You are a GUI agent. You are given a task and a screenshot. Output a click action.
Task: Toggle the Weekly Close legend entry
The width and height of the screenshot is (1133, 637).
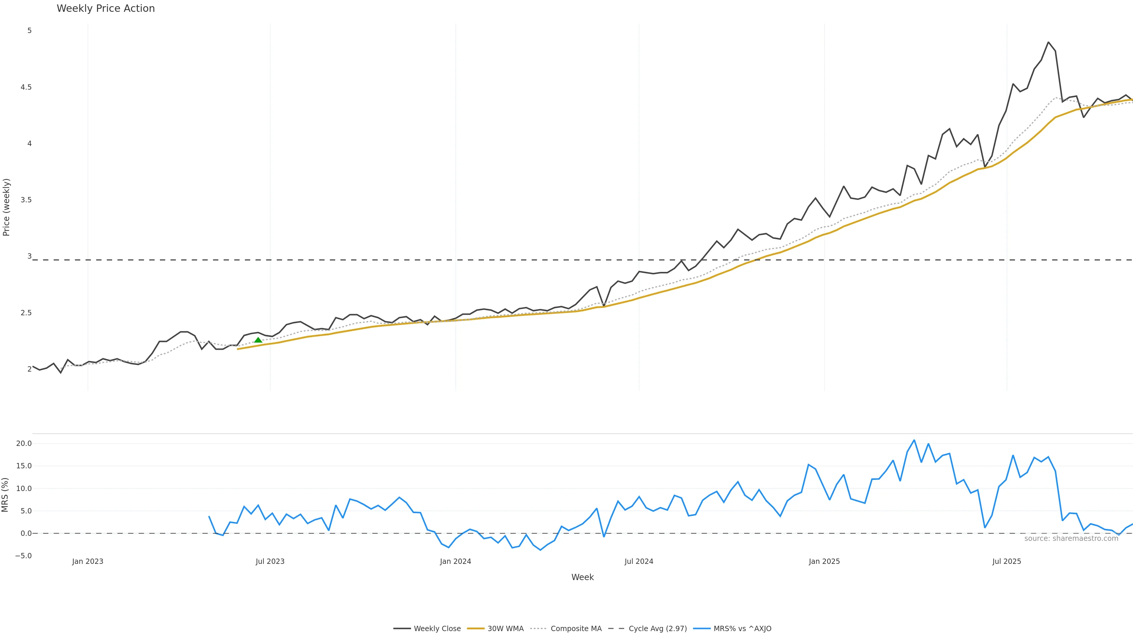437,629
